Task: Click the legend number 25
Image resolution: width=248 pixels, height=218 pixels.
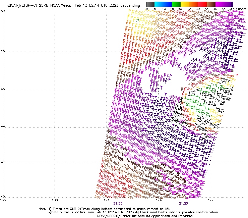Action: click(189, 9)
